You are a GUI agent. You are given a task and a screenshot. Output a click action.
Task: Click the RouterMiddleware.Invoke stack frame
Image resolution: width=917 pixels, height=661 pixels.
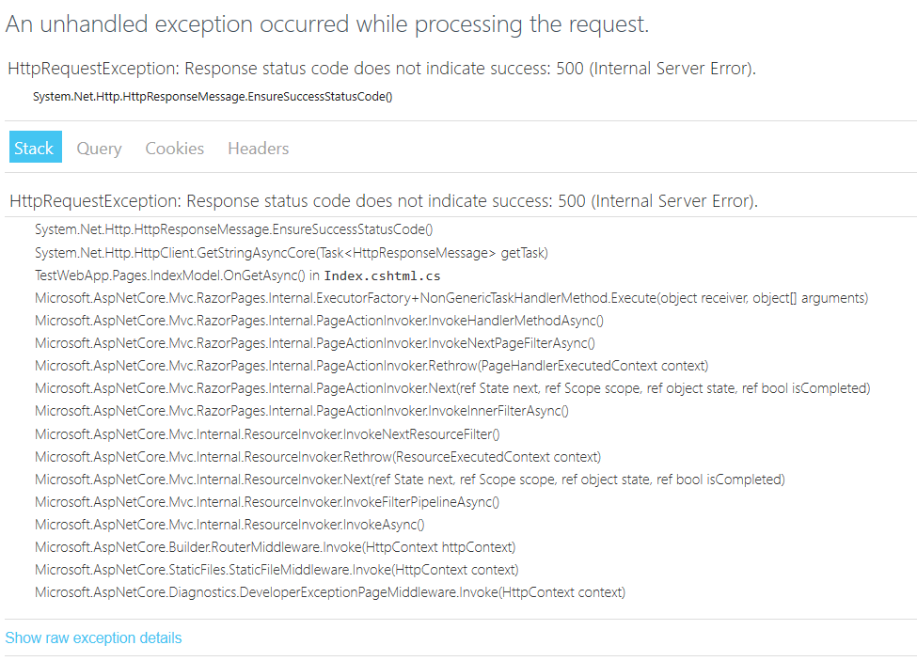coord(275,547)
